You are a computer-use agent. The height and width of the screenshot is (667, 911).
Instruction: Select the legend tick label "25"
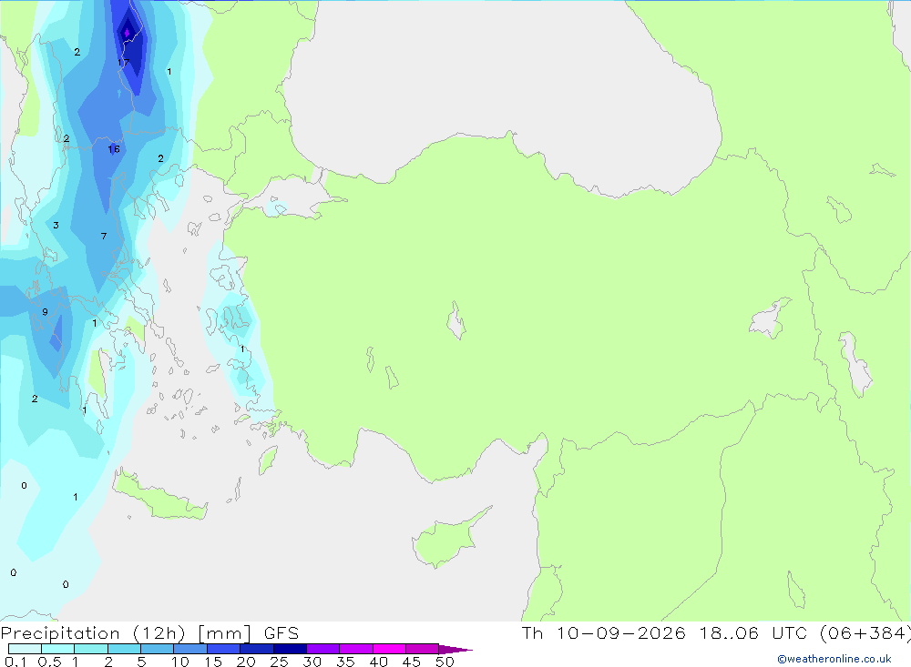coord(280,662)
